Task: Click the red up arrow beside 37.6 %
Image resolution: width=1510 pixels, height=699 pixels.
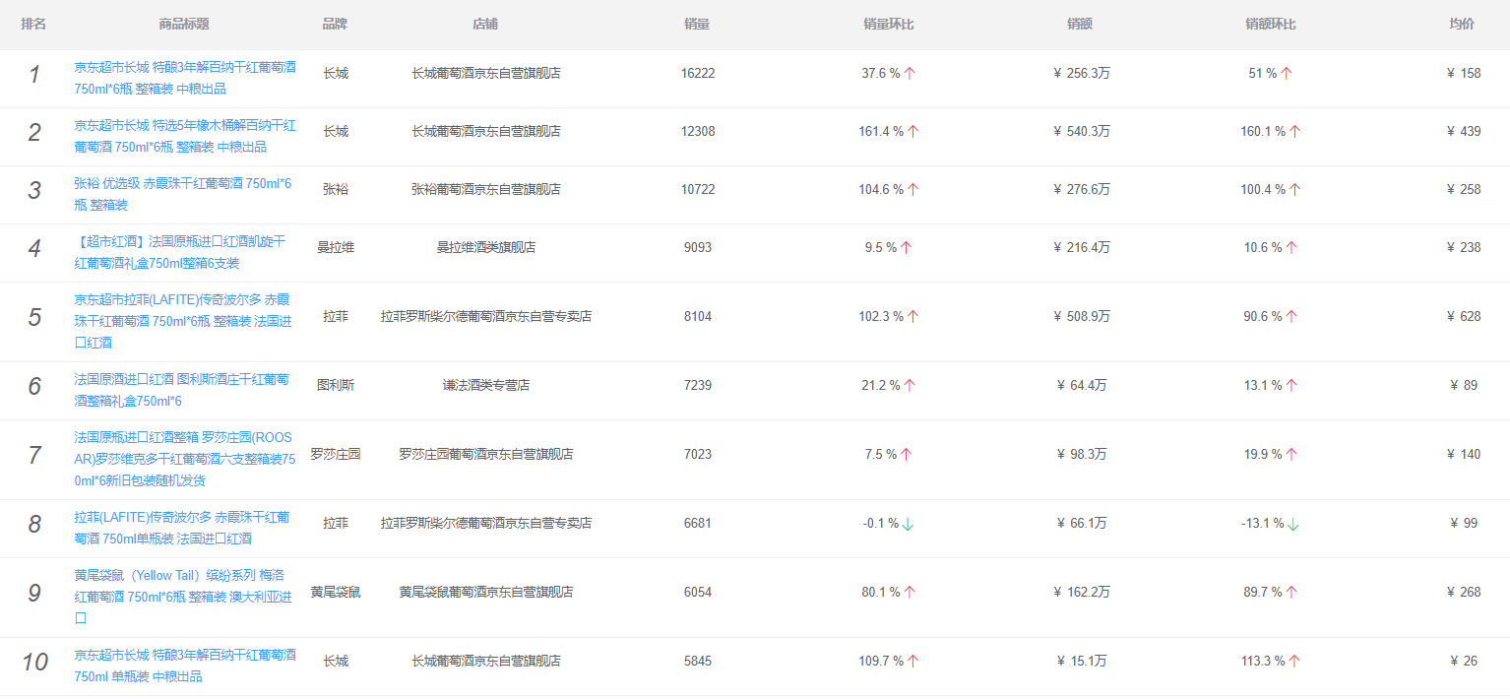Action: [x=910, y=74]
